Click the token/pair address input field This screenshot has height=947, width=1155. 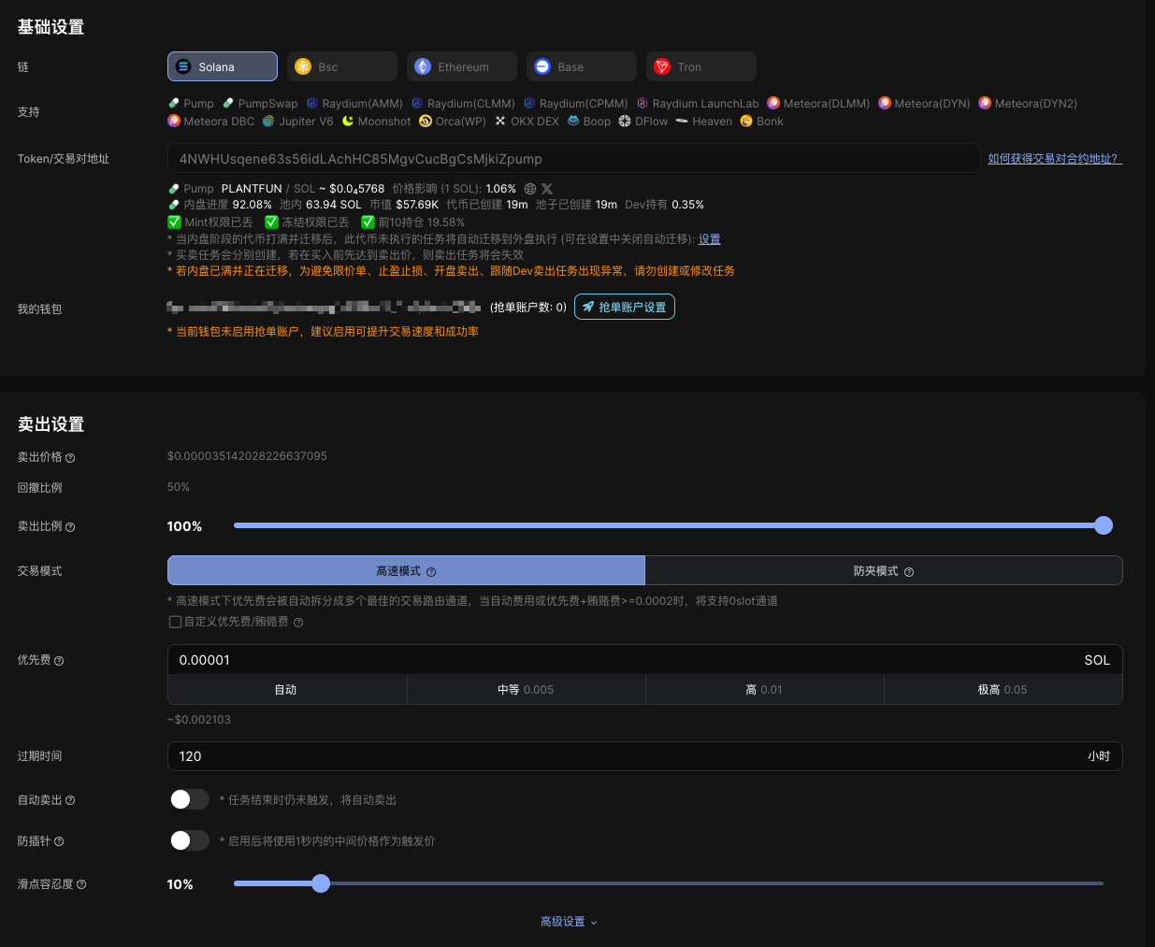[573, 159]
